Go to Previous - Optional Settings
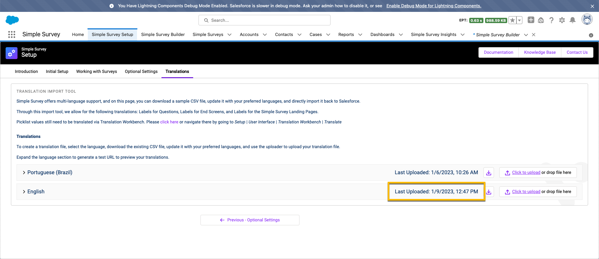 click(250, 220)
